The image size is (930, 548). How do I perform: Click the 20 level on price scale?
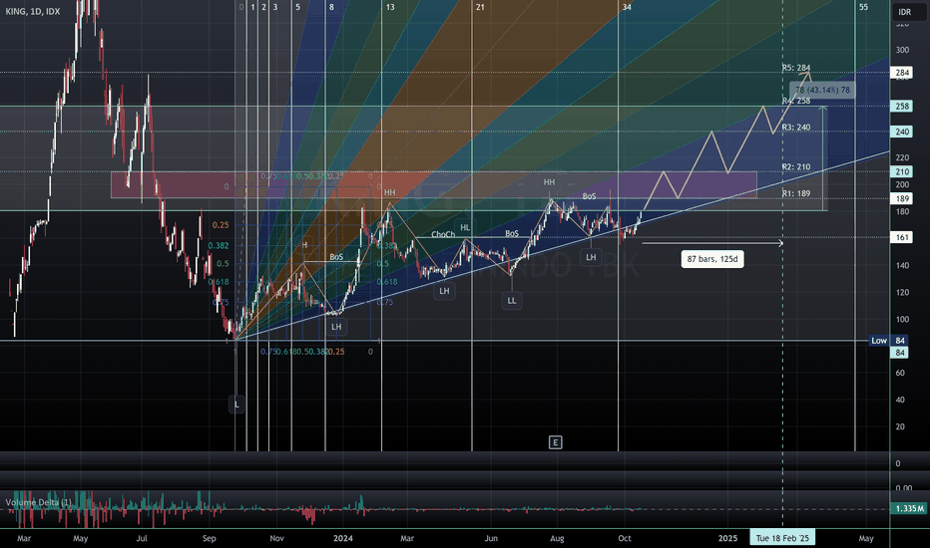point(900,426)
